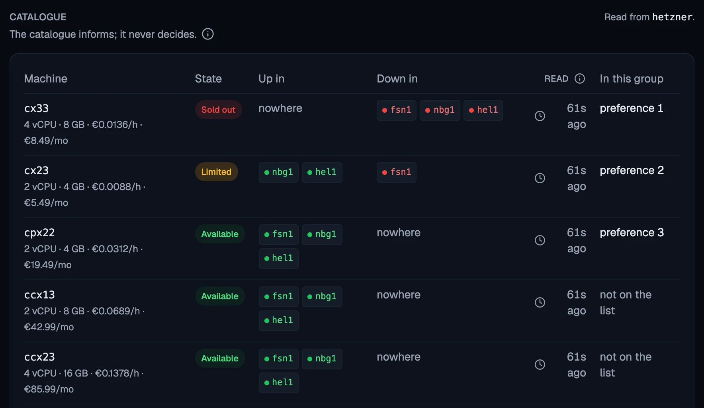Click 'not on the list' in ccx23 row
The width and height of the screenshot is (704, 408).
click(626, 365)
